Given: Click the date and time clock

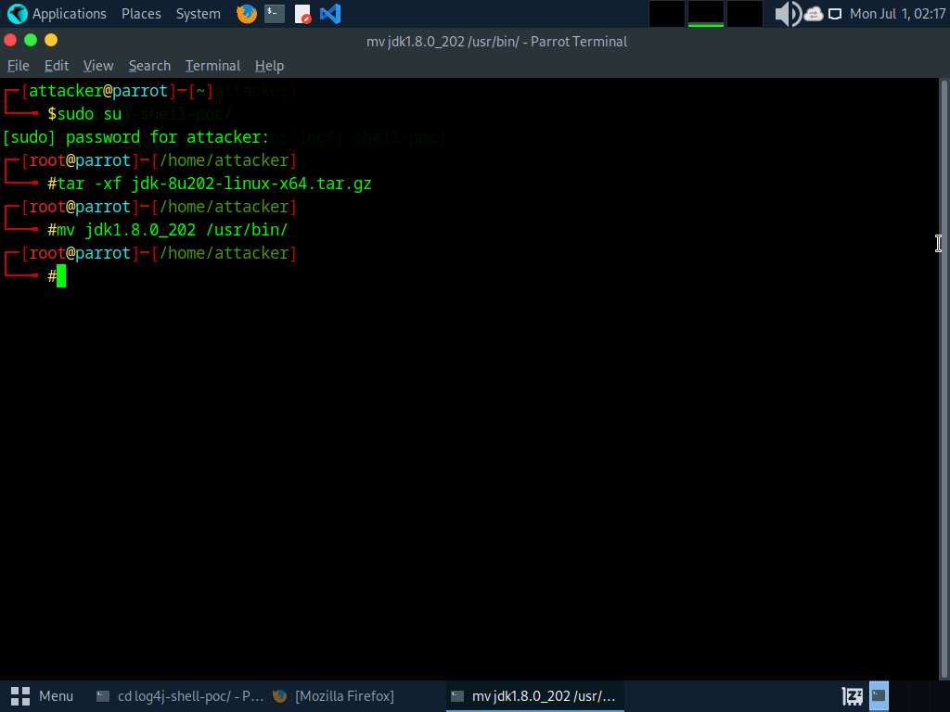Looking at the screenshot, I should pos(896,14).
